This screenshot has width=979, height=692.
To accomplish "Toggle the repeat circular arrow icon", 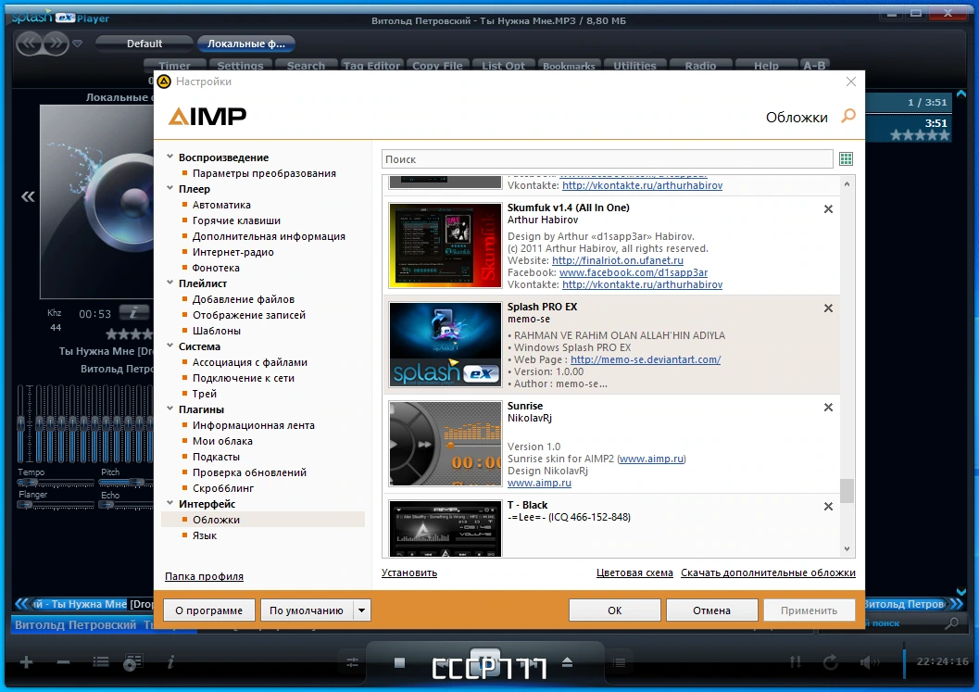I will pos(831,662).
